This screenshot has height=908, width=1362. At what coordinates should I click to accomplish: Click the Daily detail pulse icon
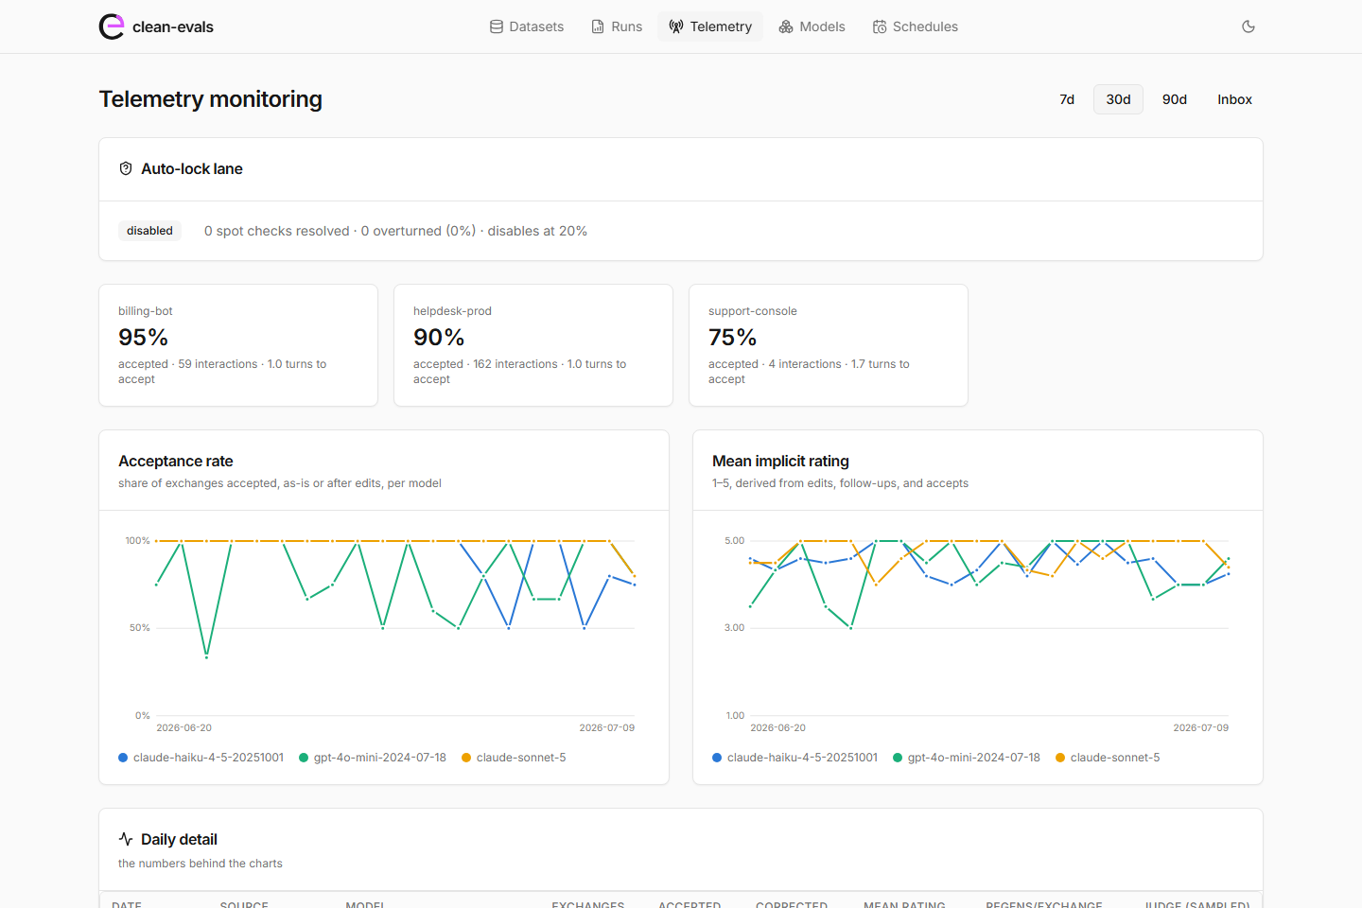click(x=126, y=839)
